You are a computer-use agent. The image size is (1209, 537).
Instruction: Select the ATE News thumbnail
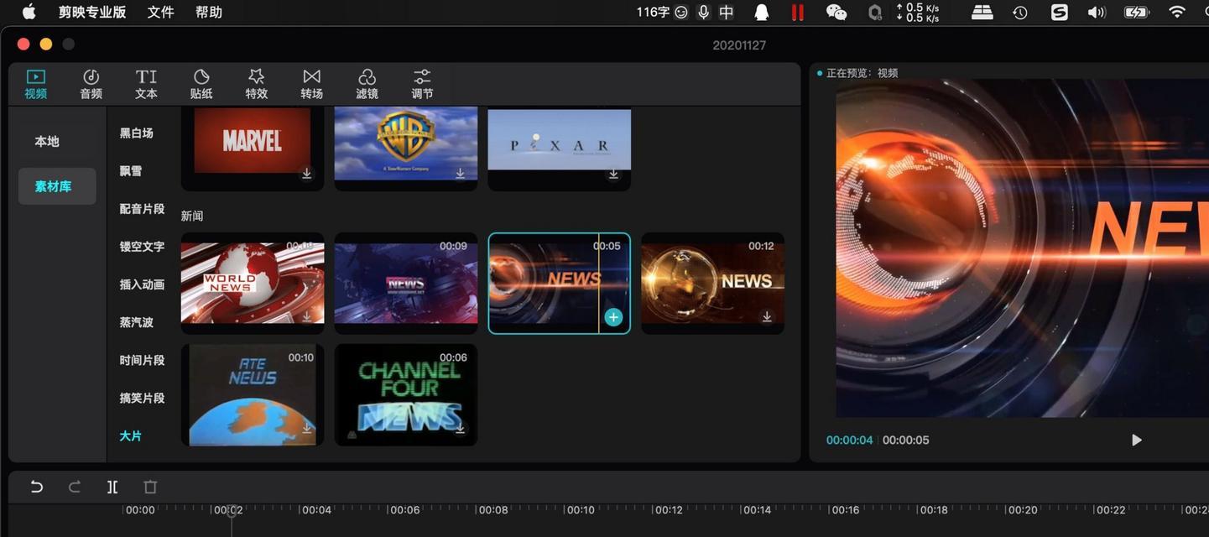pyautogui.click(x=253, y=394)
